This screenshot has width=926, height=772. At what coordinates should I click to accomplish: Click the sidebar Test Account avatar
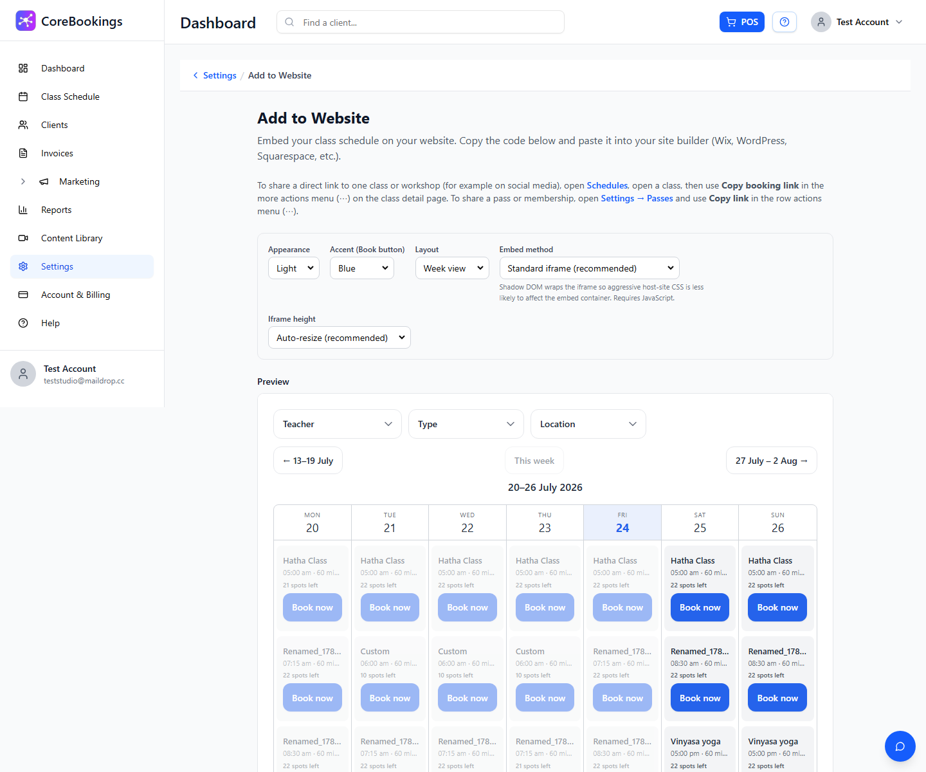(x=23, y=374)
